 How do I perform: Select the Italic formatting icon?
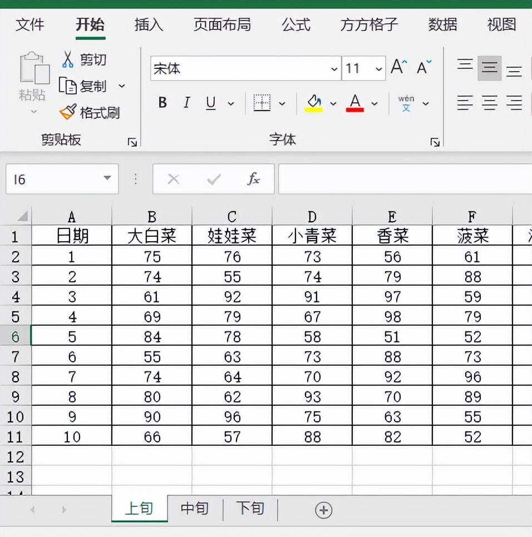click(x=186, y=103)
